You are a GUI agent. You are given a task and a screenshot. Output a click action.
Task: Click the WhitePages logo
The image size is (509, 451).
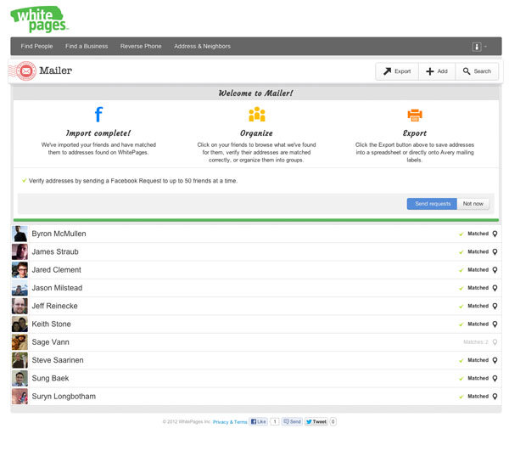point(39,20)
